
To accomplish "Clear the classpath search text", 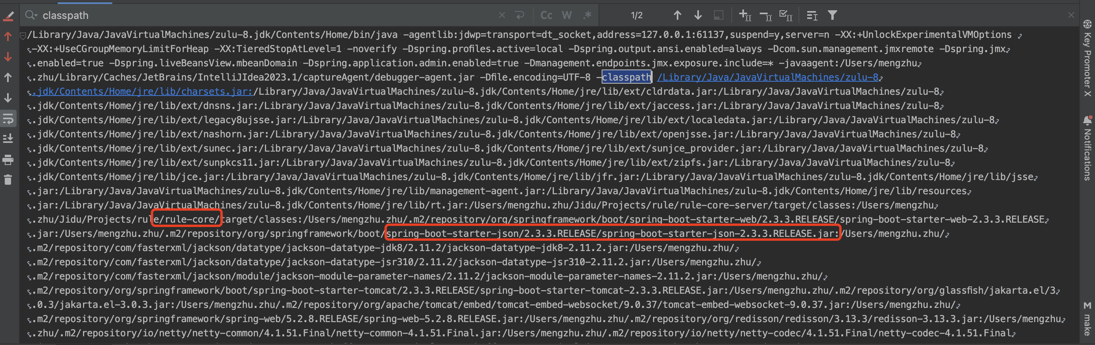I will pos(502,15).
